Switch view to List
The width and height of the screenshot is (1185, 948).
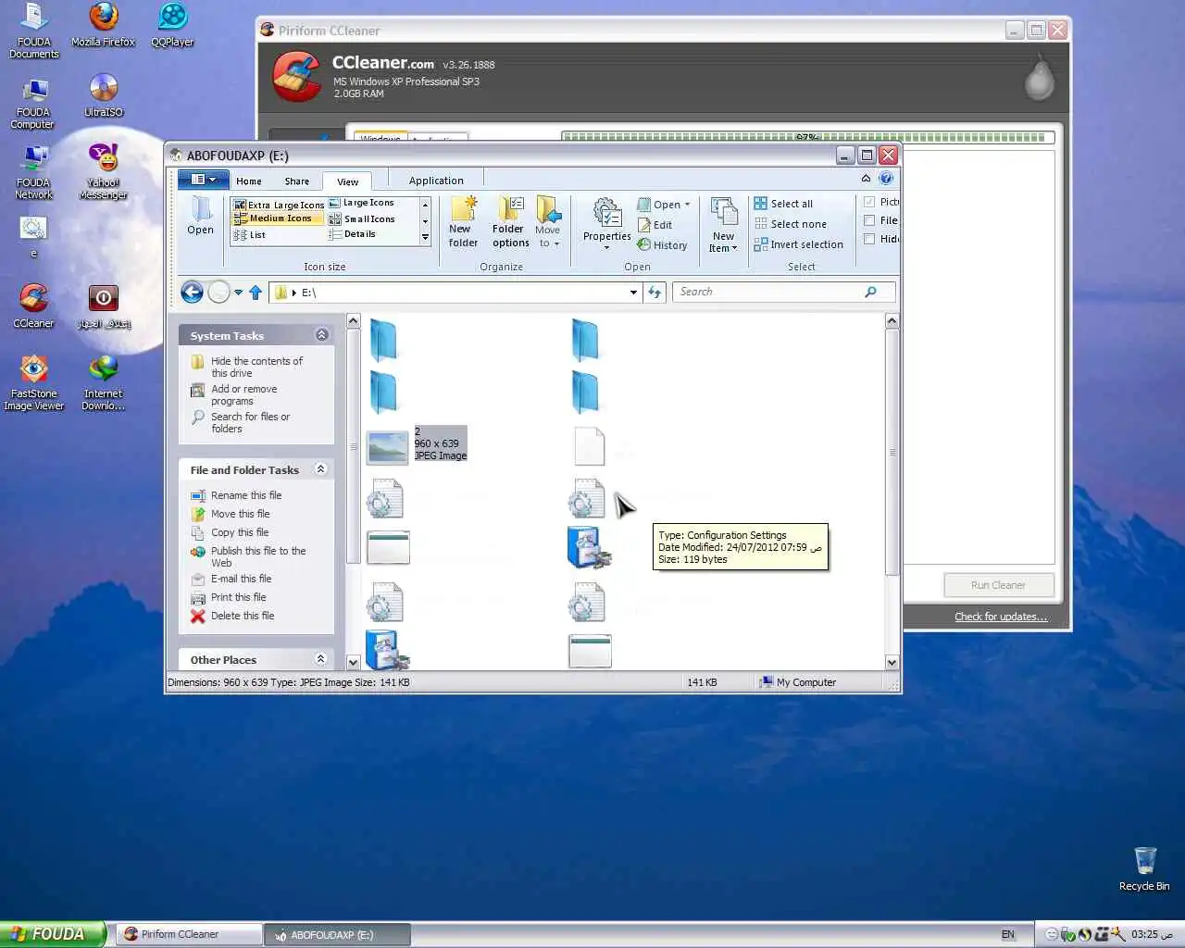coord(250,235)
